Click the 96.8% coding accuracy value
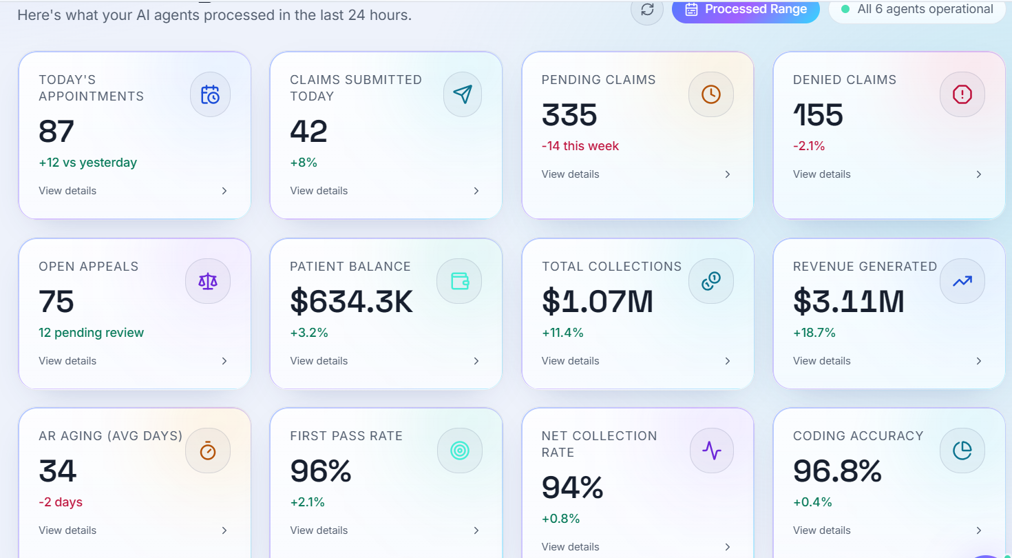Viewport: 1012px width, 558px height. pyautogui.click(x=837, y=472)
